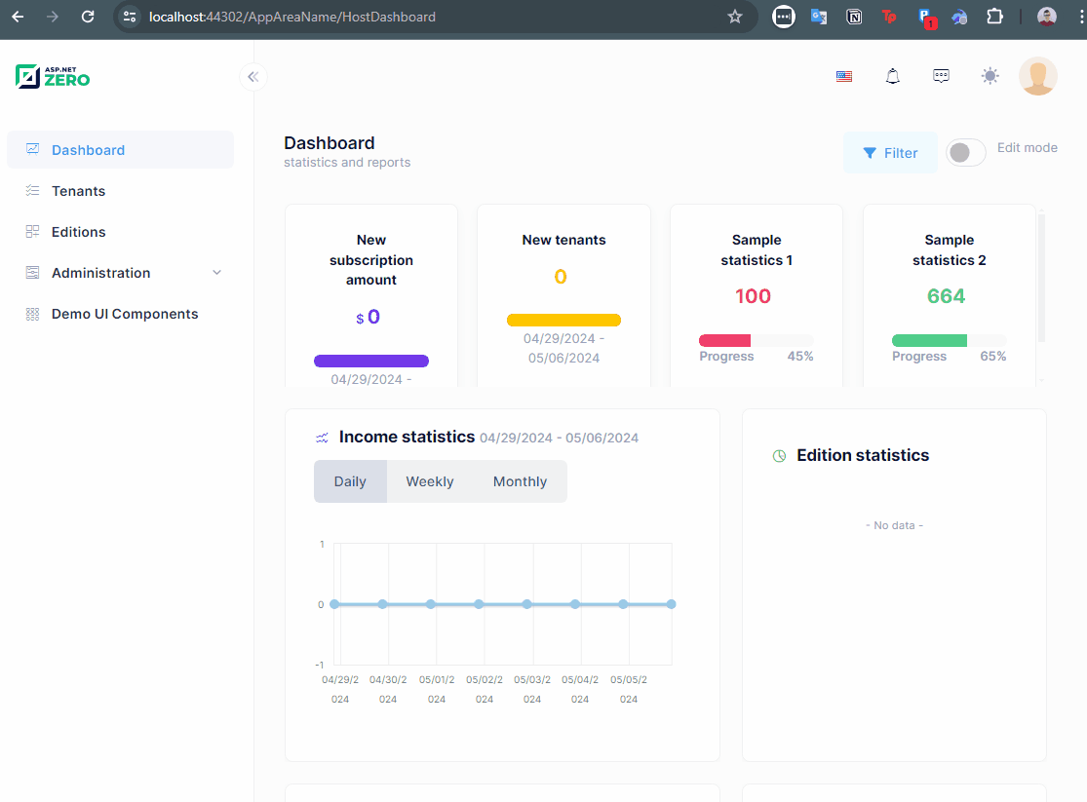Open the Google Translate extension
Image resolution: width=1087 pixels, height=802 pixels.
tap(819, 17)
